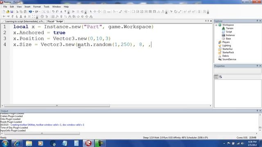Click the filter funnel tool icon
Image resolution: width=262 pixels, height=147 pixels.
tap(172, 12)
